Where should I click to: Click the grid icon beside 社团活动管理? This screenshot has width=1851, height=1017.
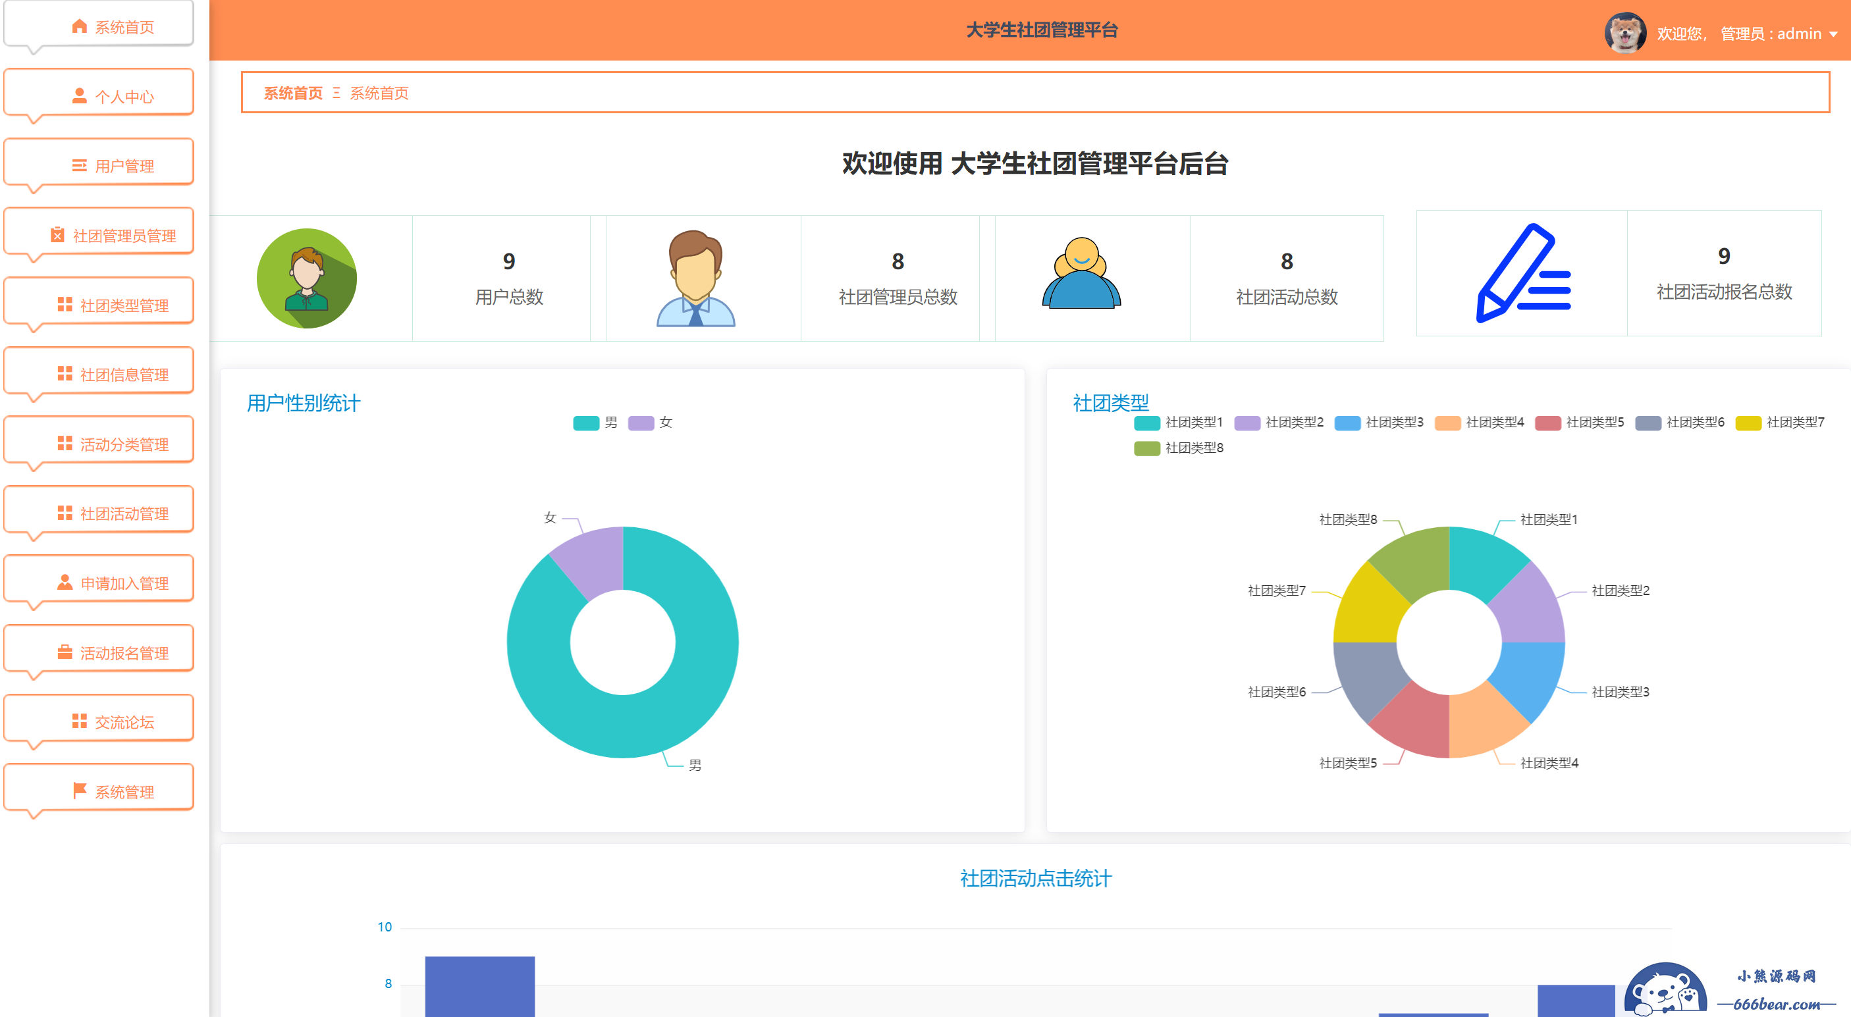(x=65, y=513)
